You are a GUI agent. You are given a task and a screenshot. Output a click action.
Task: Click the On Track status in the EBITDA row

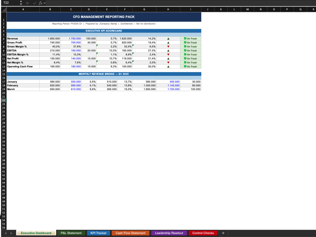coord(191,51)
